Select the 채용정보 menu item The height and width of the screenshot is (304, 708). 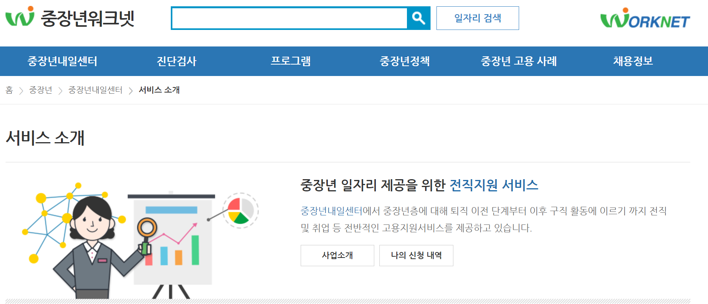click(x=633, y=61)
